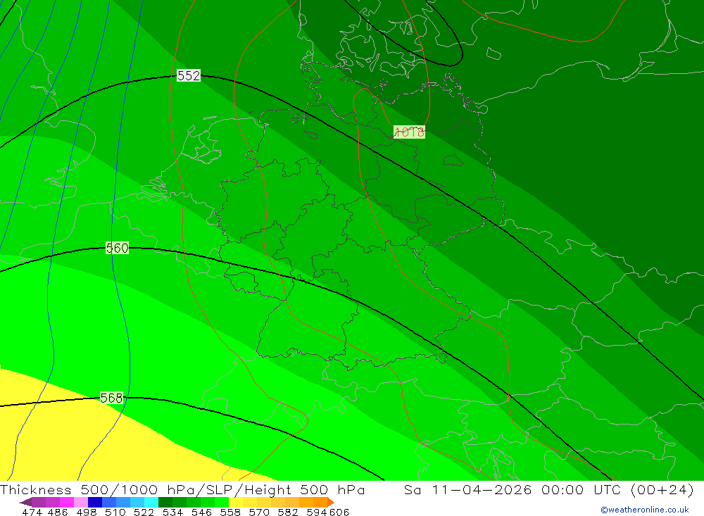The height and width of the screenshot is (516, 704).
Task: Click the 546 legend value
Action: [201, 512]
